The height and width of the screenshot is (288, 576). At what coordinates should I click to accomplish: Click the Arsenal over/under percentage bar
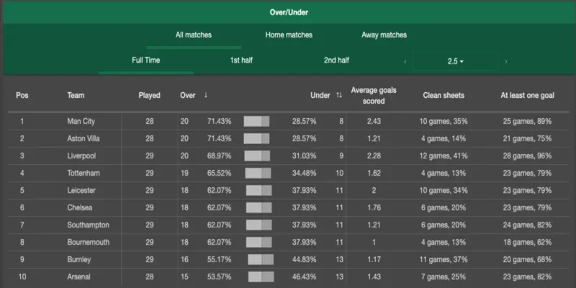point(261,276)
